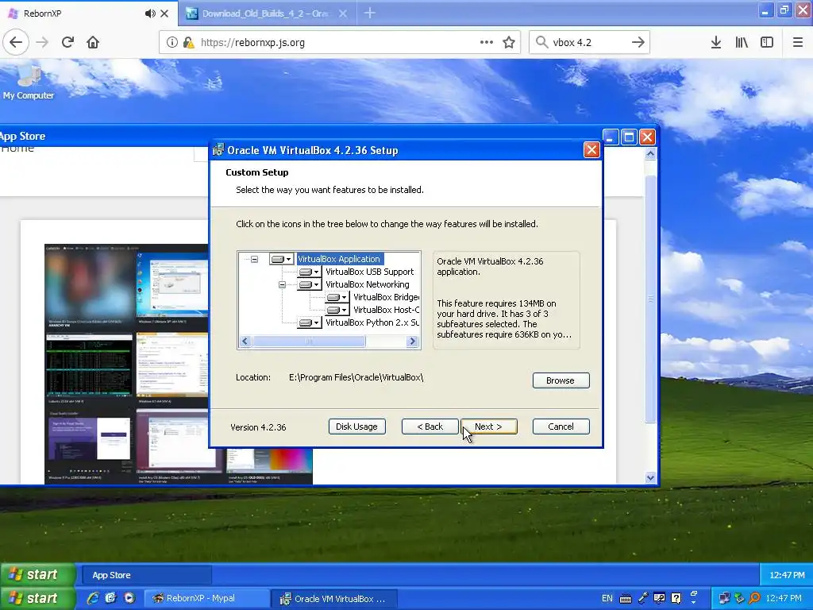The height and width of the screenshot is (610, 813).
Task: Cancel the VirtualBox setup
Action: click(x=561, y=427)
